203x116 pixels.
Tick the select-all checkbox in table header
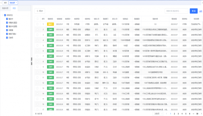37,19
